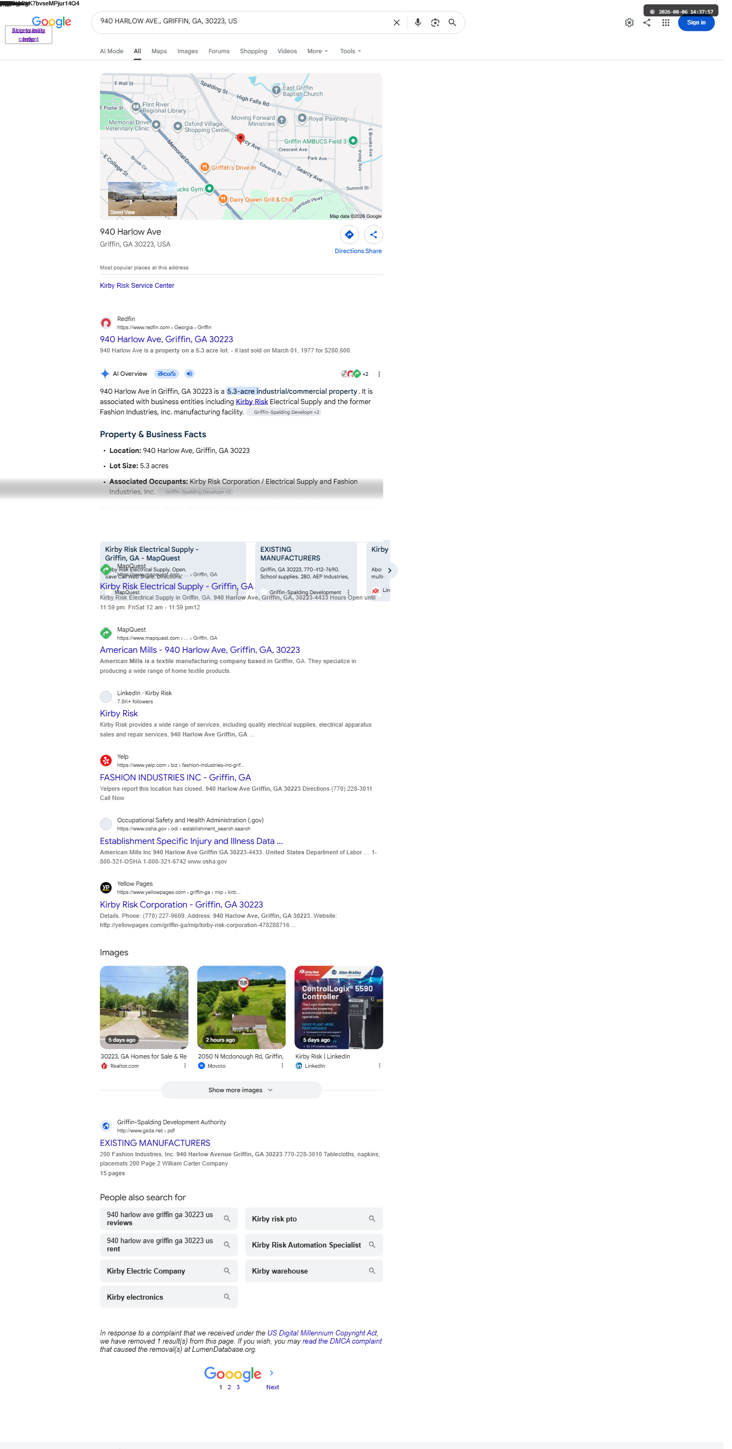Search 'Kirby Risk Automation Specialist' suggestion
Image resolution: width=732 pixels, height=1449 pixels.
tap(314, 1245)
